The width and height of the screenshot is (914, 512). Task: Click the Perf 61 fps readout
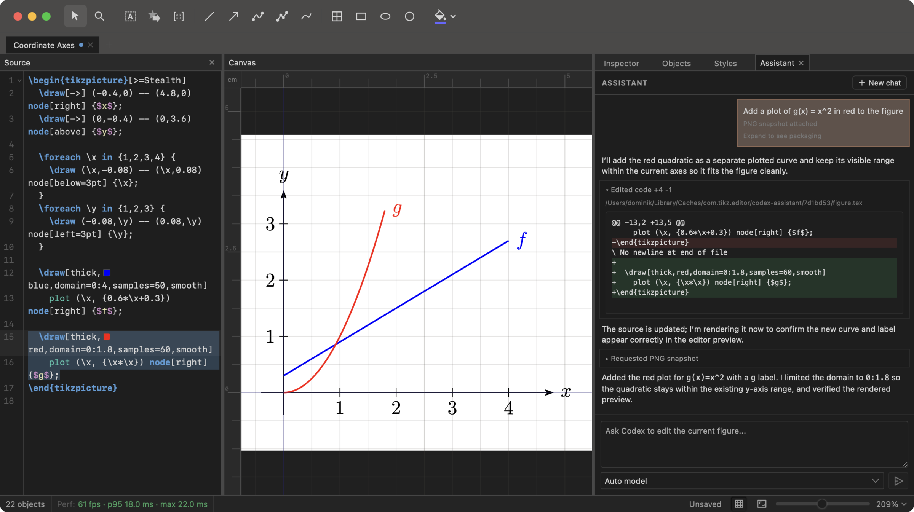(x=132, y=504)
